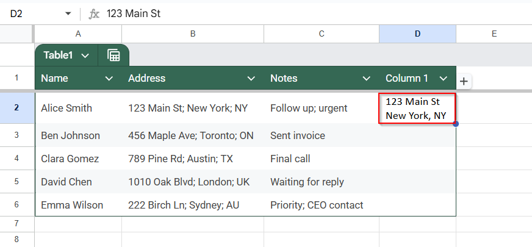Open the Name column header dropdown
The width and height of the screenshot is (532, 247).
[109, 79]
